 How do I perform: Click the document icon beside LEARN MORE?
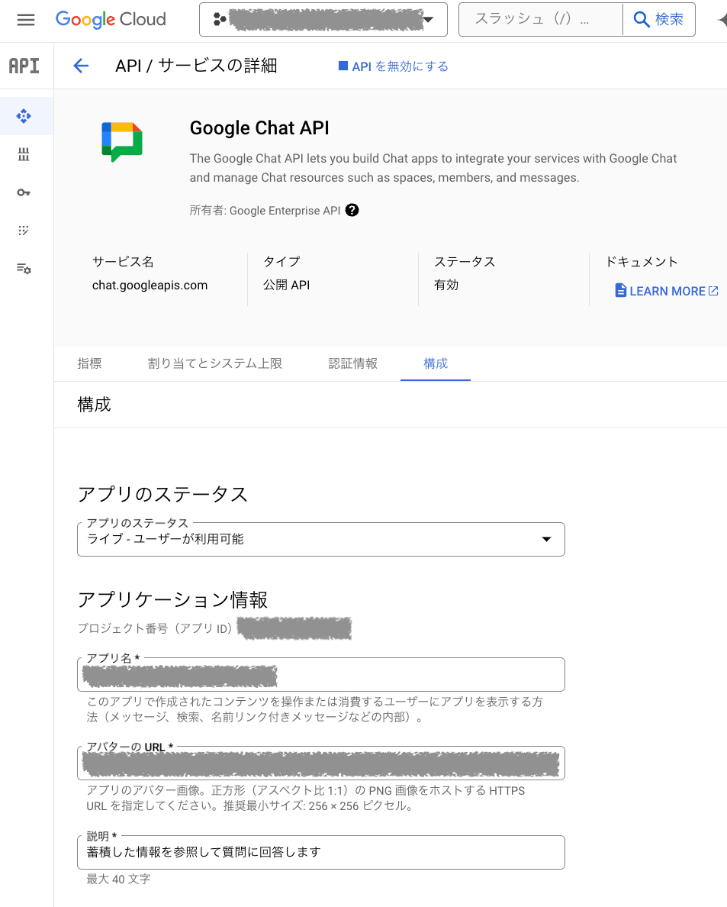[x=621, y=290]
